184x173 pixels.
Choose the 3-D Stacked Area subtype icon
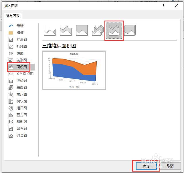pos(114,31)
